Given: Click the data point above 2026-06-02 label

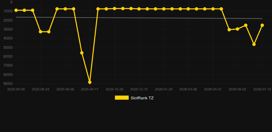Looking at the screenshot, I should [237, 29].
